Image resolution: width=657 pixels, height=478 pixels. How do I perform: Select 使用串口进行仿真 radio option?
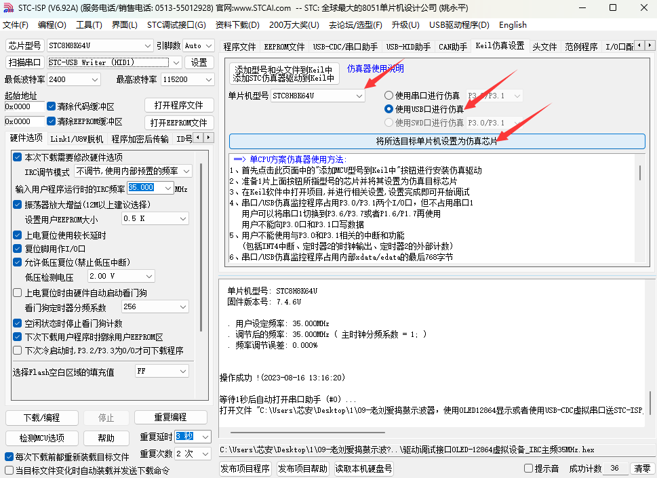coord(389,96)
